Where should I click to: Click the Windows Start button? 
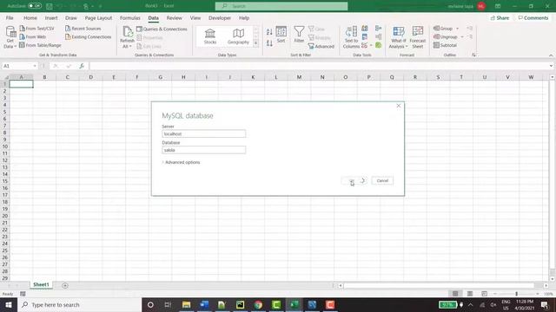coord(9,304)
